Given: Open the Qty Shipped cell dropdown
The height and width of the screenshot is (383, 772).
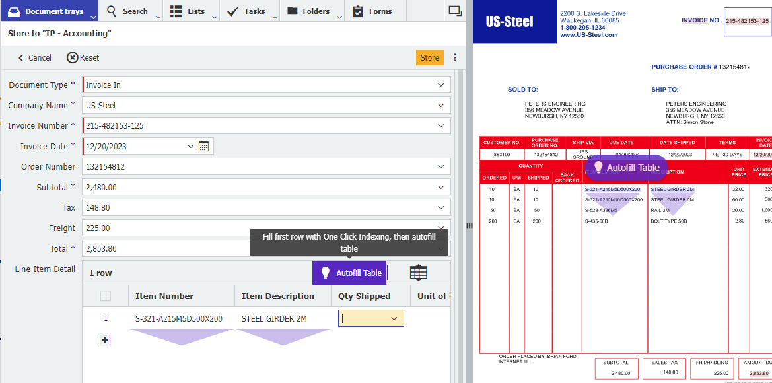Looking at the screenshot, I should coord(394,318).
